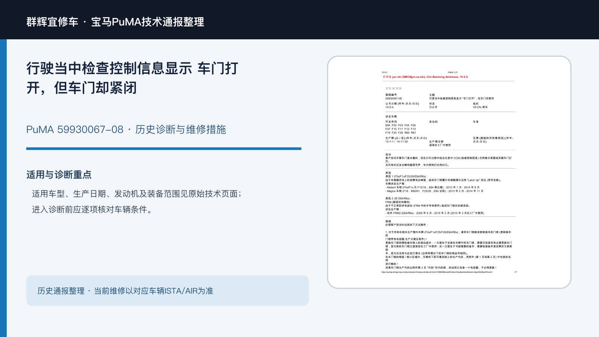
Task: Click the organization value V5-CN, 轿车
Action: coord(480,107)
